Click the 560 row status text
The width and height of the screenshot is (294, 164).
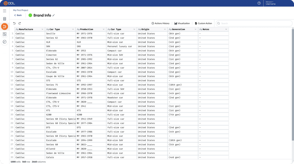(x=26, y=162)
